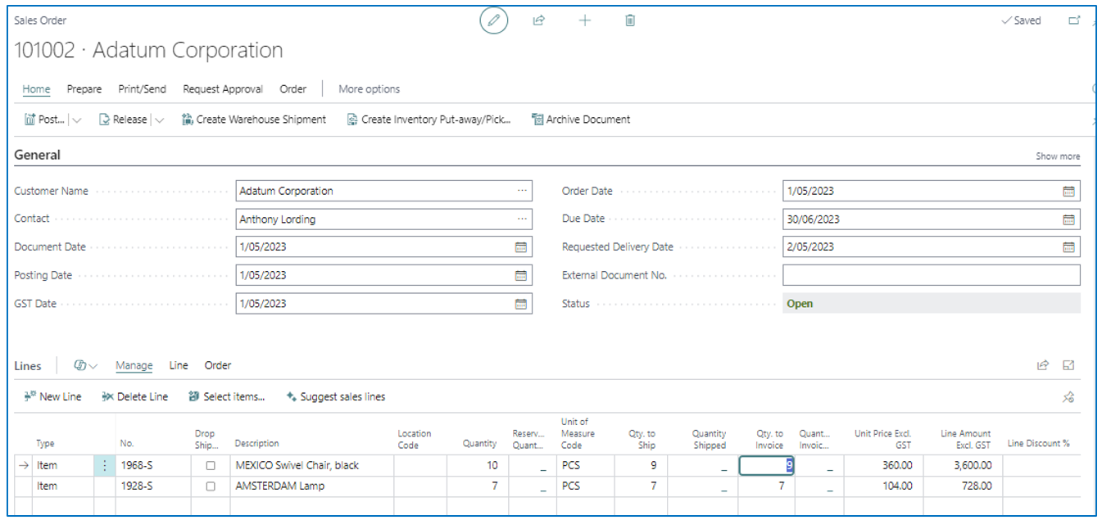Screen dimensions: 1102x520
Task: Open Posting Date calendar icon
Action: (x=520, y=276)
